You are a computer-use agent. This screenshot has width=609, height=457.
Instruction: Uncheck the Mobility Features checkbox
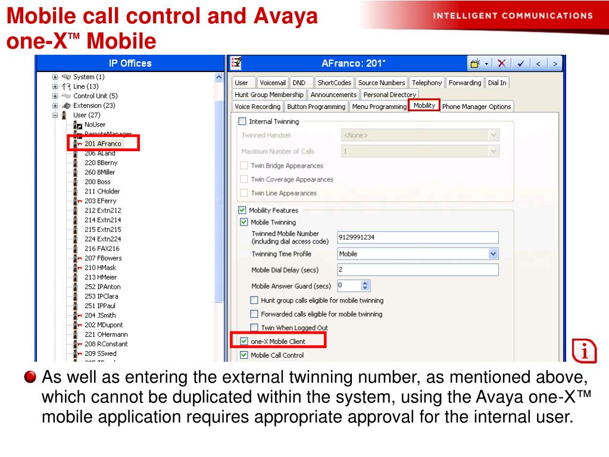pyautogui.click(x=242, y=210)
